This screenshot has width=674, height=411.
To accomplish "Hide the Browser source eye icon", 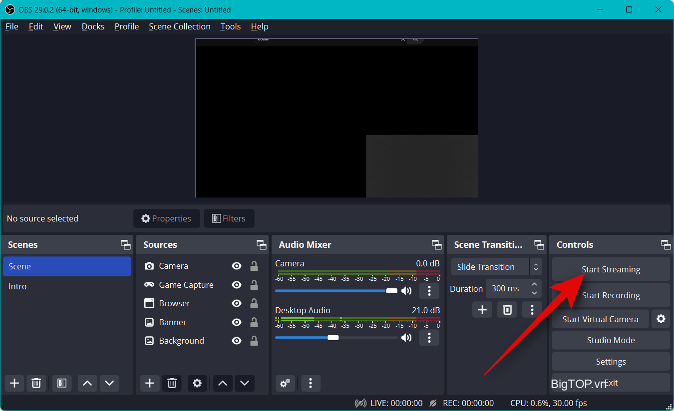I will click(x=237, y=303).
